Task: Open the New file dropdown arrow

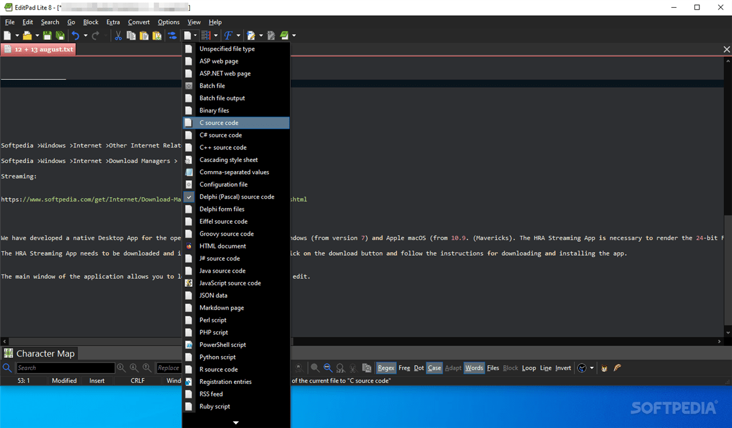Action: (x=17, y=35)
